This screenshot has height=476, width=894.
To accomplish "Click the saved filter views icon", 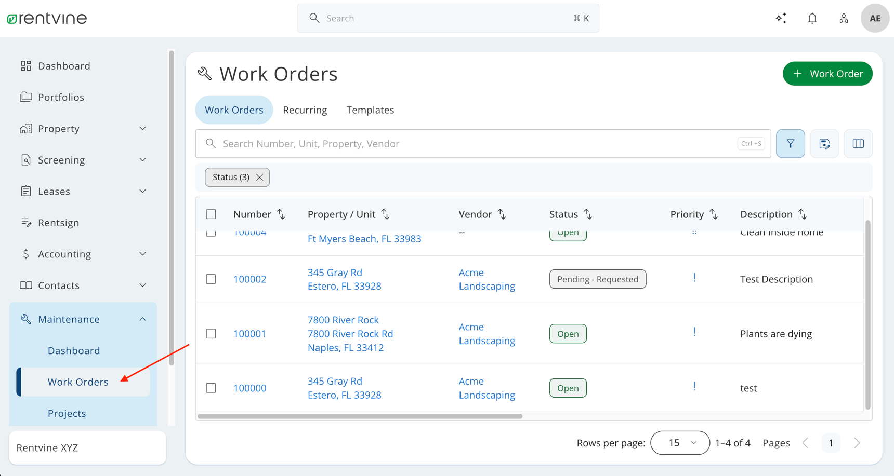I will pyautogui.click(x=824, y=143).
